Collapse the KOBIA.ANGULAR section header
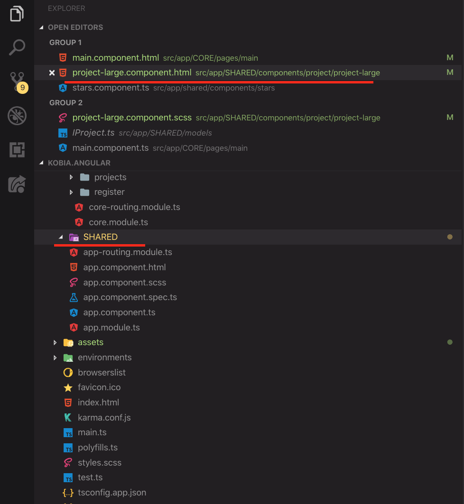Viewport: 464px width, 504px height. 42,162
